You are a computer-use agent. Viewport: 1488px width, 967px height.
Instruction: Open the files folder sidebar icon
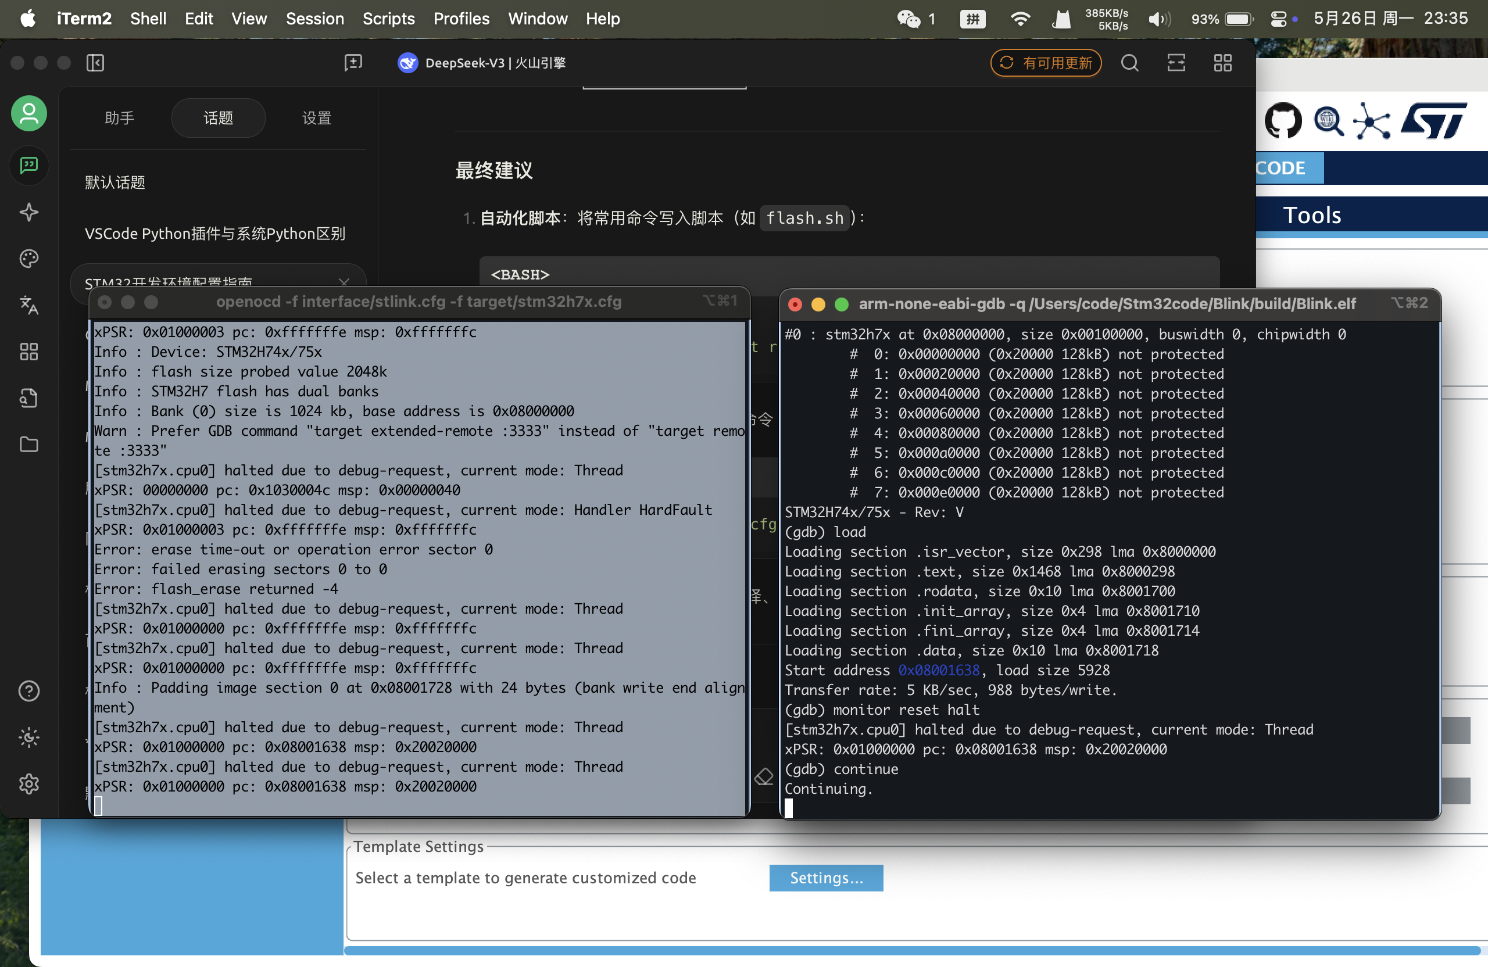coord(28,445)
